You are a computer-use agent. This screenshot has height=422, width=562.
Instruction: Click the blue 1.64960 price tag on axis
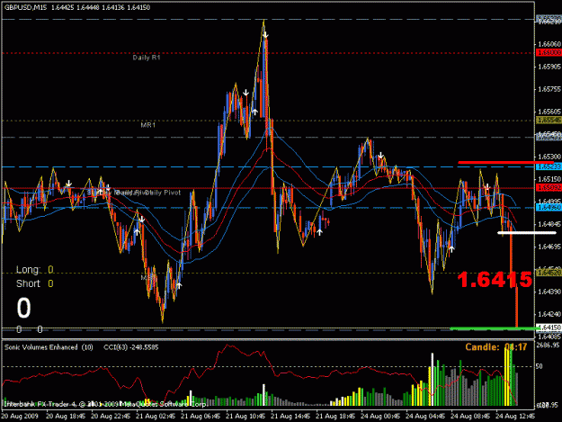(x=549, y=207)
